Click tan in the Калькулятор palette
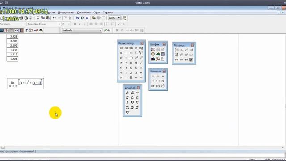Image resolution: width=286 pixels, height=161 pixels. coord(131,48)
